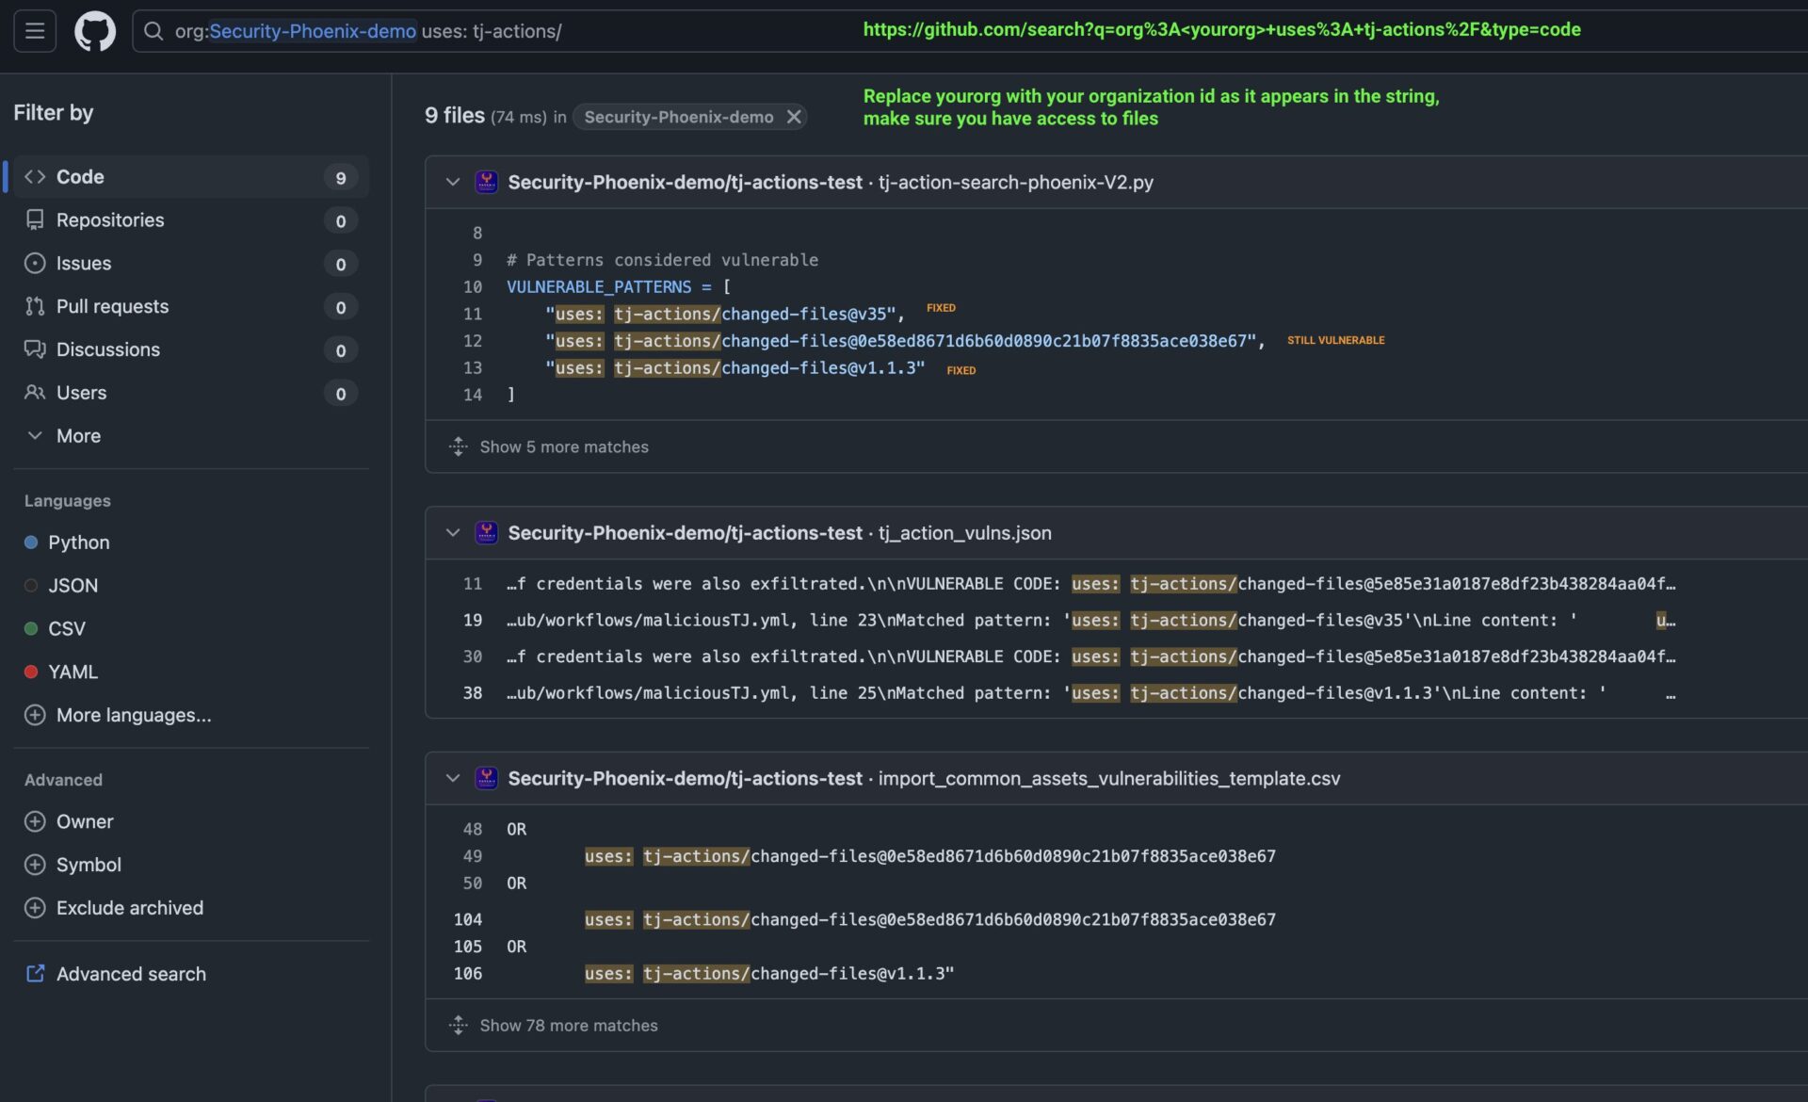Enable the YAML language filter
The height and width of the screenshot is (1102, 1808).
(73, 672)
